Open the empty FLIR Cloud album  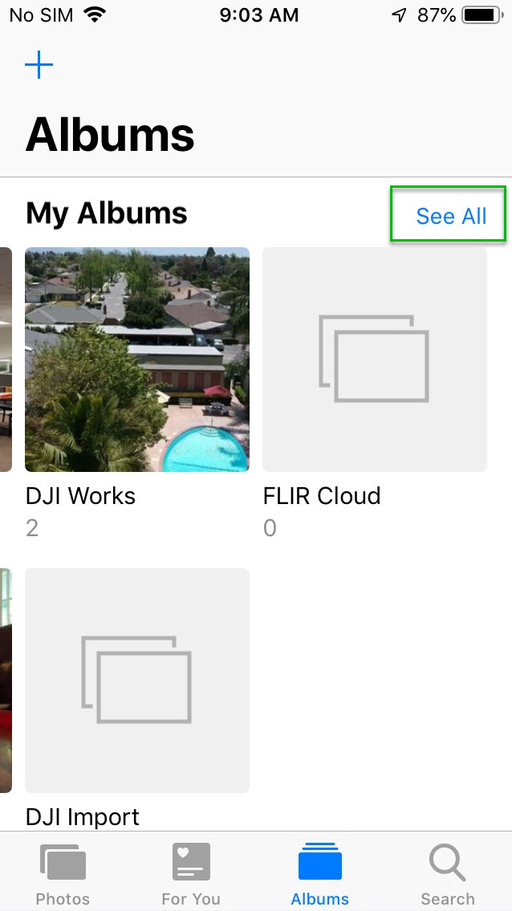(375, 359)
